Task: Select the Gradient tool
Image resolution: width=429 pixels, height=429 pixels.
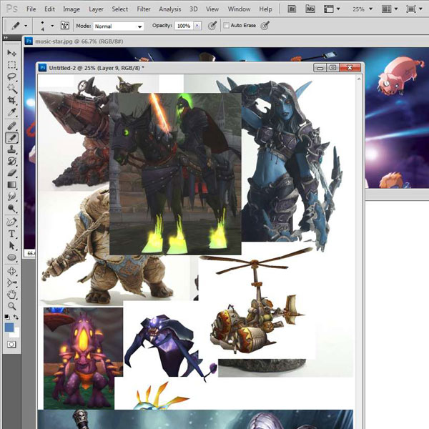Action: tap(11, 185)
